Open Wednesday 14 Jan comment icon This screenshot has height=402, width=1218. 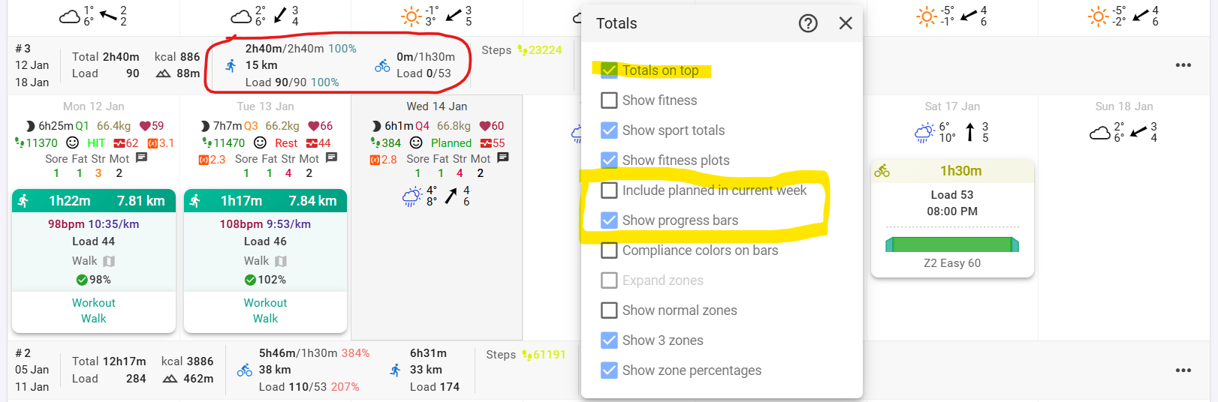click(x=503, y=158)
